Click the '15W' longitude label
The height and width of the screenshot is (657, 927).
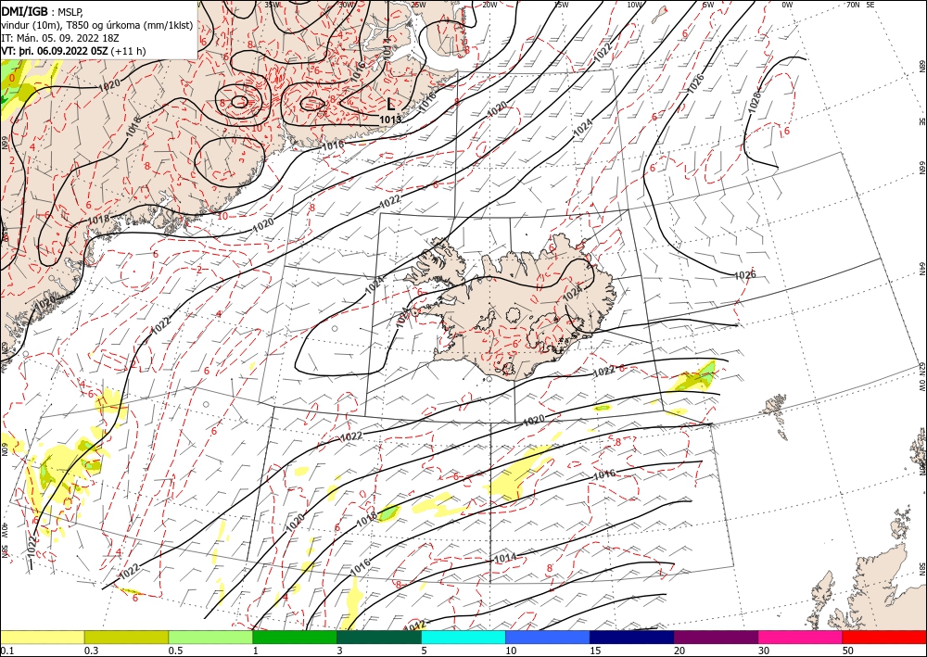point(561,5)
